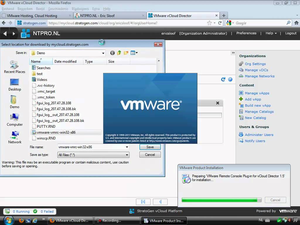Click the scroll-up arrow of the file list
This screenshot has width=300, height=225.
158,61
